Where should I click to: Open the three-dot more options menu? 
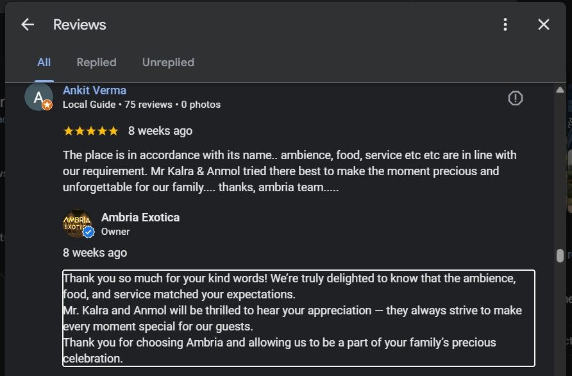click(x=505, y=24)
